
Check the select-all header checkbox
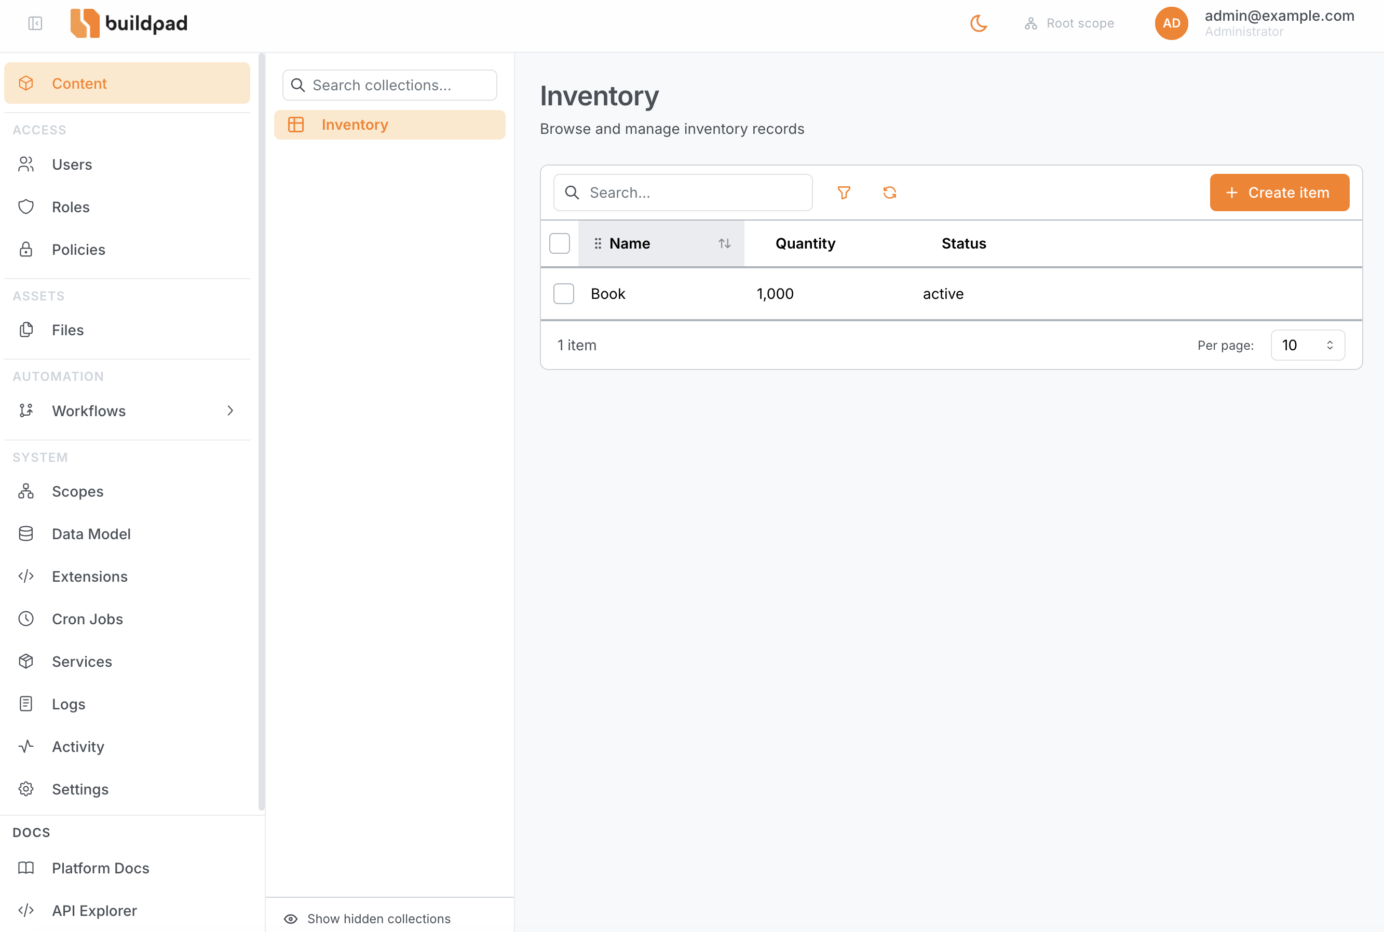coord(560,244)
